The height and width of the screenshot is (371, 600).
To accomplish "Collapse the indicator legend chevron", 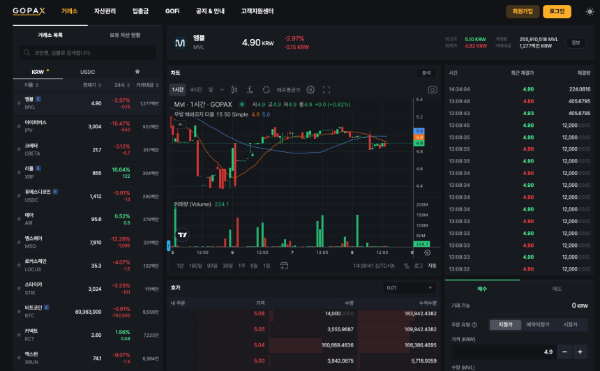I will pos(180,124).
